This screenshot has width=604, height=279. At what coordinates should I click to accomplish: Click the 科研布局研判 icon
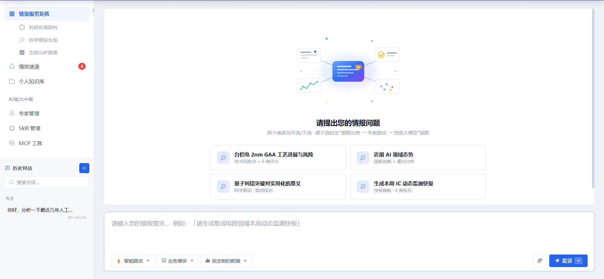click(x=22, y=27)
